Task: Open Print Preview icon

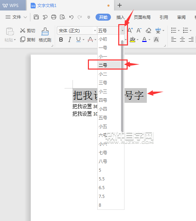Action: pos(62,17)
